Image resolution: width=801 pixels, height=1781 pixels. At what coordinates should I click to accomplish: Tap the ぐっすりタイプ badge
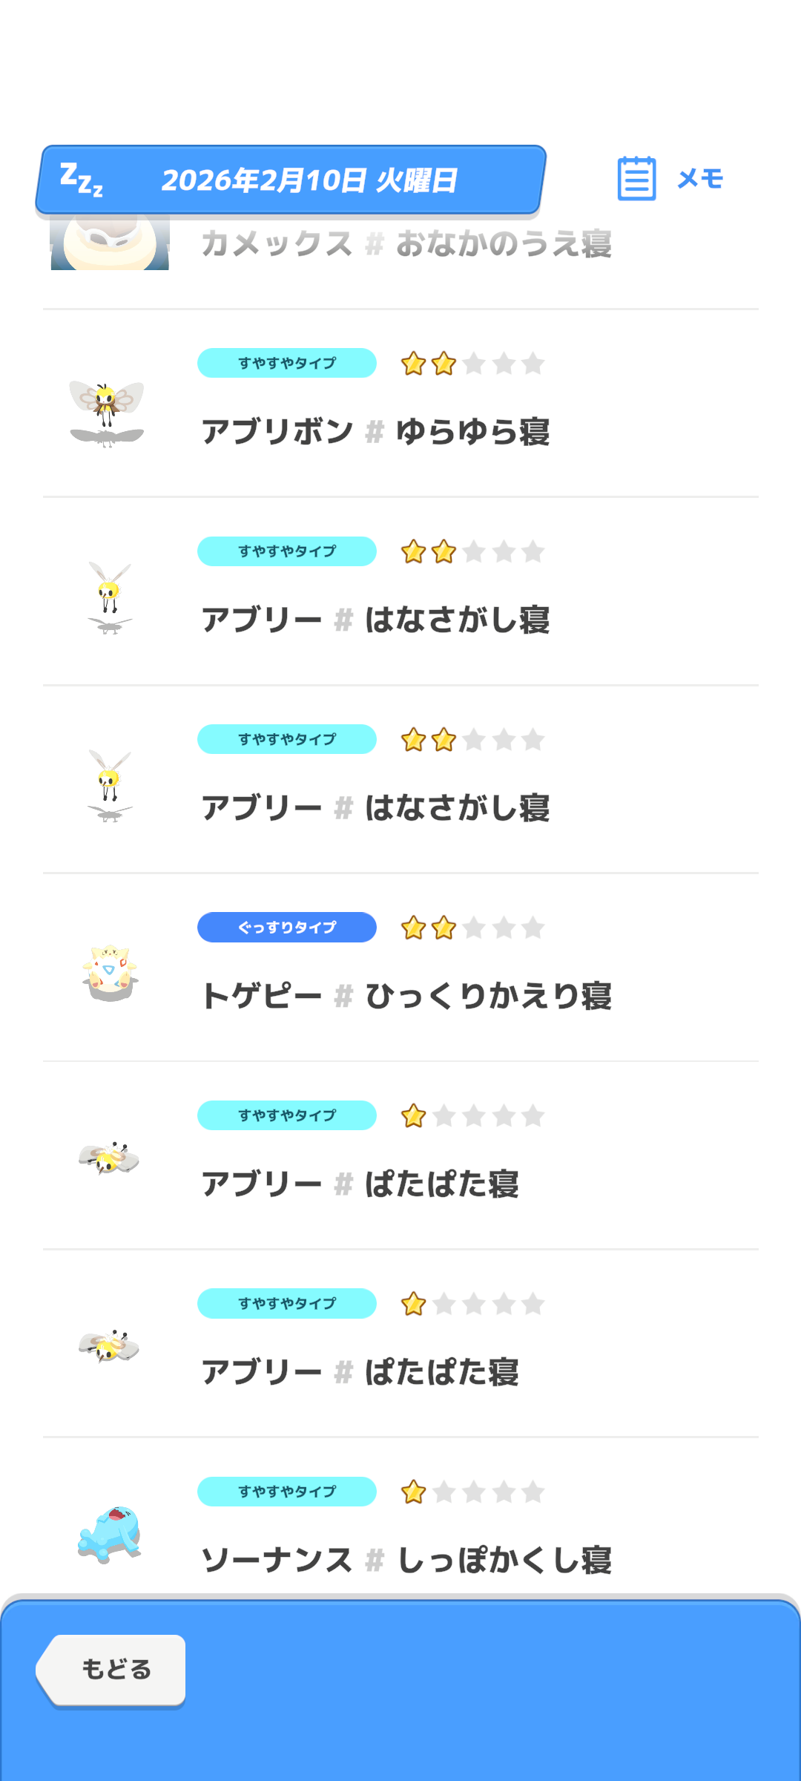[x=287, y=928]
